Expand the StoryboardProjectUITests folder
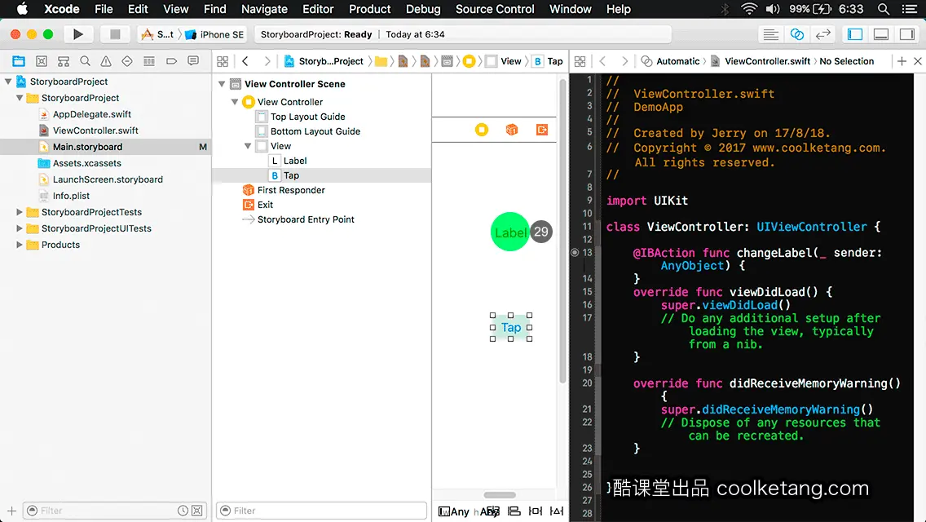The width and height of the screenshot is (926, 522). pyautogui.click(x=20, y=228)
